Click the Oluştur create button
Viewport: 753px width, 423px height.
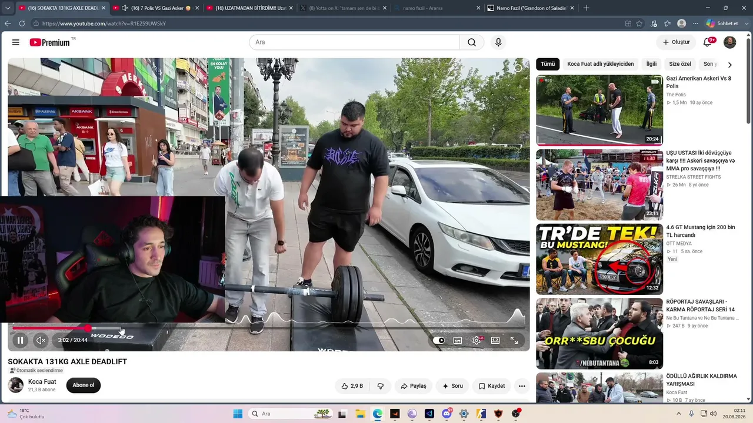tap(676, 42)
